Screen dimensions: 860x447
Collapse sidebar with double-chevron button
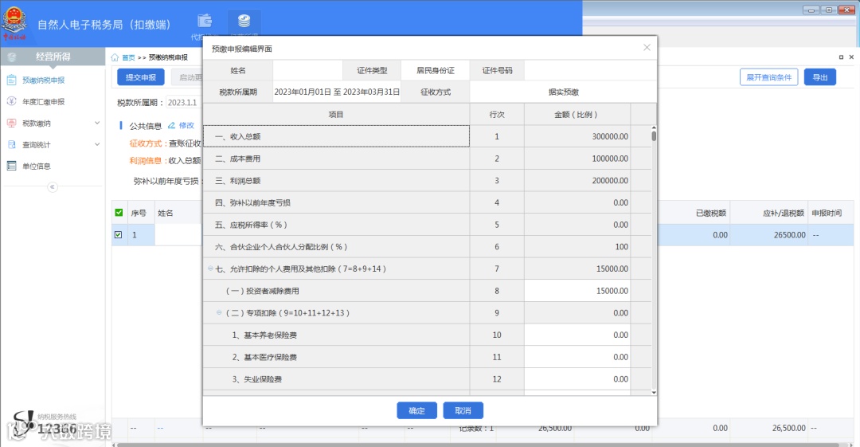tap(52, 187)
